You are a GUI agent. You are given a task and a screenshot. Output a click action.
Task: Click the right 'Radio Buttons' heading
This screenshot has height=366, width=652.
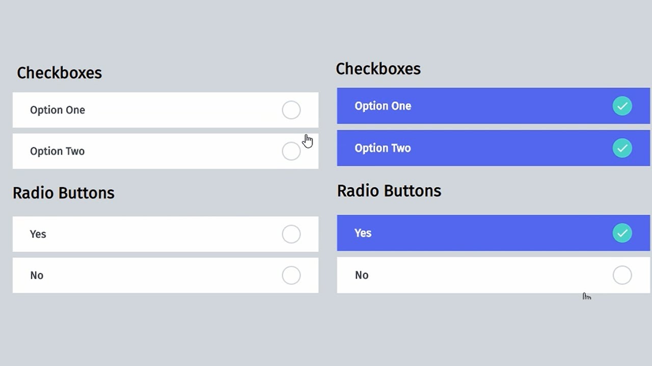click(x=389, y=191)
